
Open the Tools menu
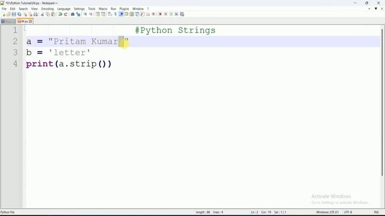(91, 9)
